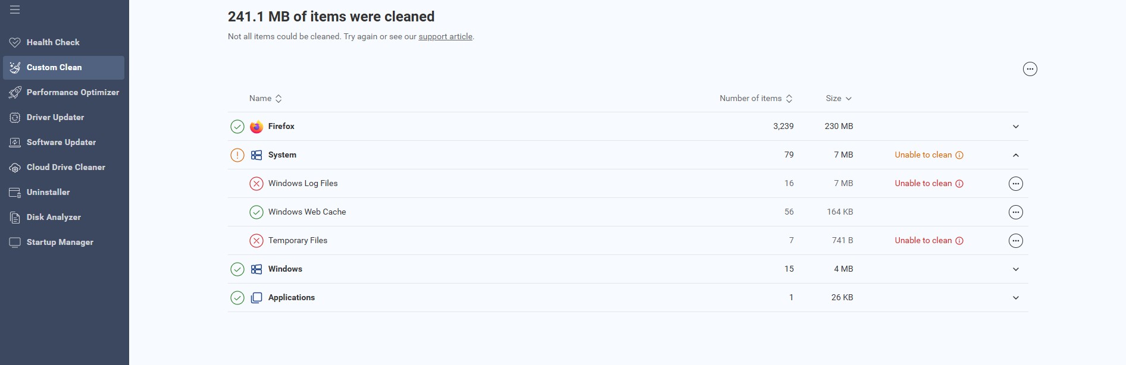Click the info icon beside Temporary Files warning

[959, 241]
